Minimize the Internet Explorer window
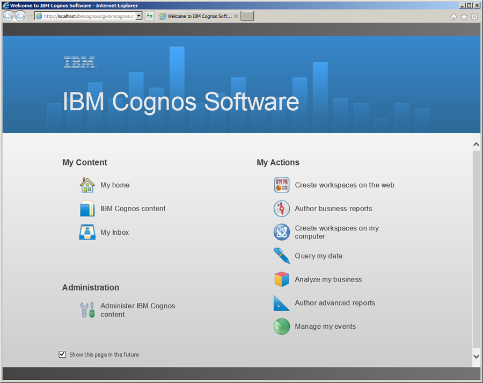The width and height of the screenshot is (483, 383). (462, 5)
